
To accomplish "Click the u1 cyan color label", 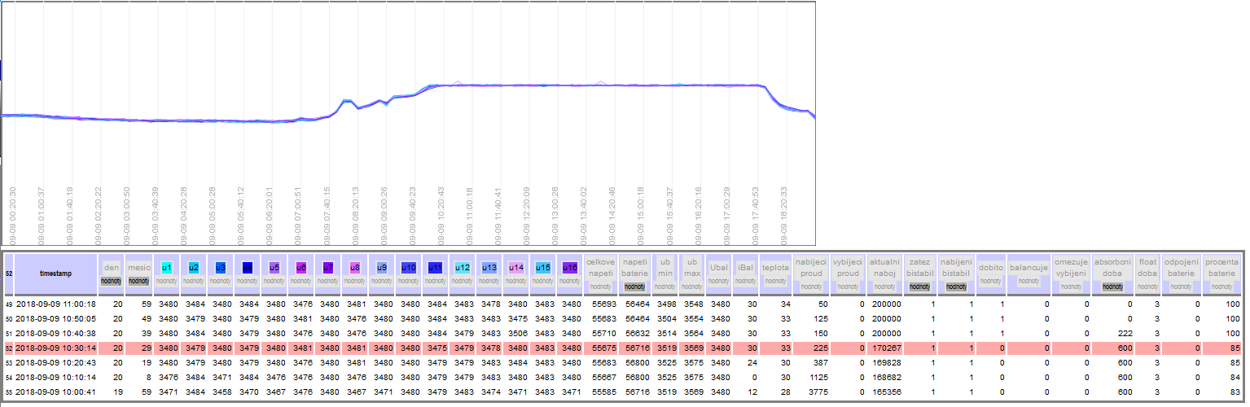I will click(x=166, y=266).
